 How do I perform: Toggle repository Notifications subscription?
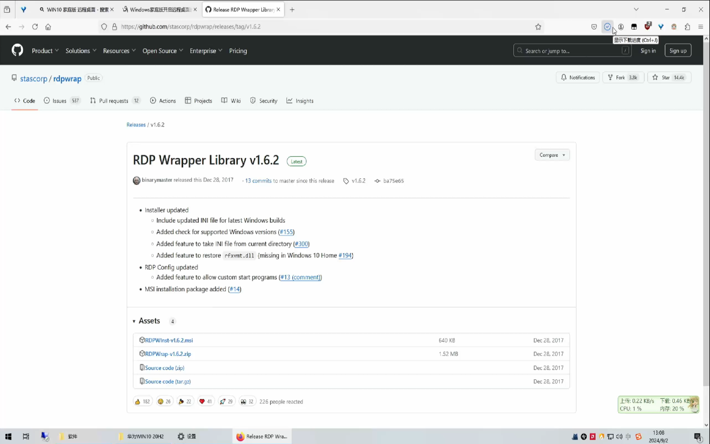coord(577,77)
